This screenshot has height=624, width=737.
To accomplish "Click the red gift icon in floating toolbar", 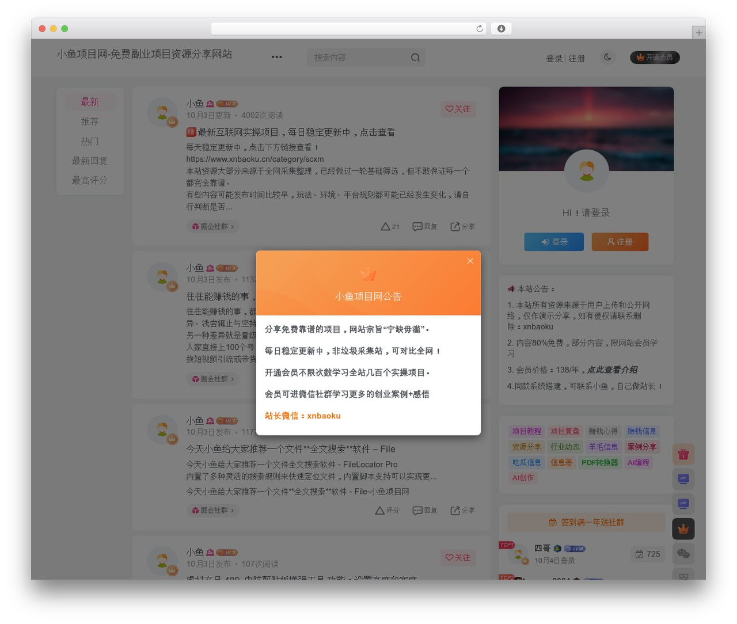I will tap(683, 454).
